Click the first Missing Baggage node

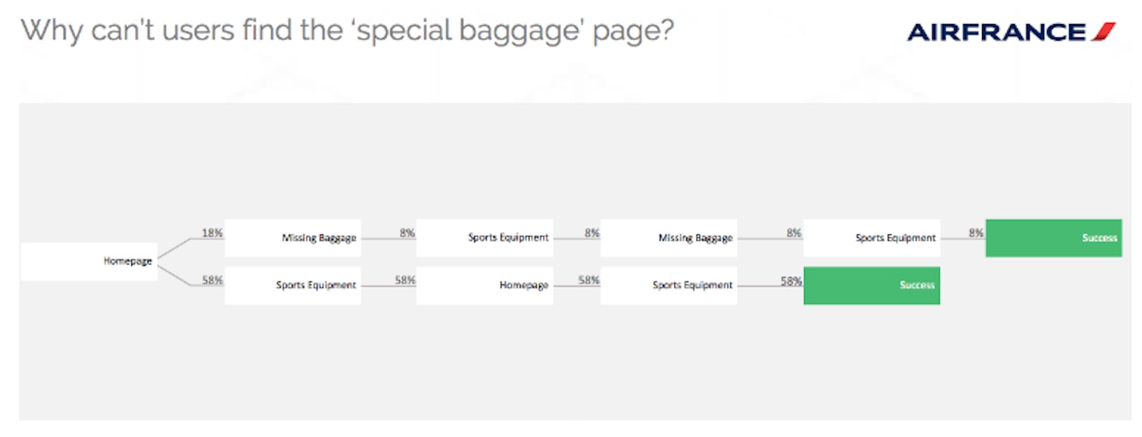292,238
